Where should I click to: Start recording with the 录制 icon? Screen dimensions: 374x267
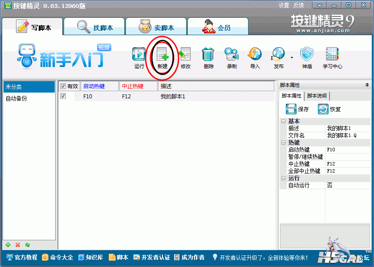(232, 58)
